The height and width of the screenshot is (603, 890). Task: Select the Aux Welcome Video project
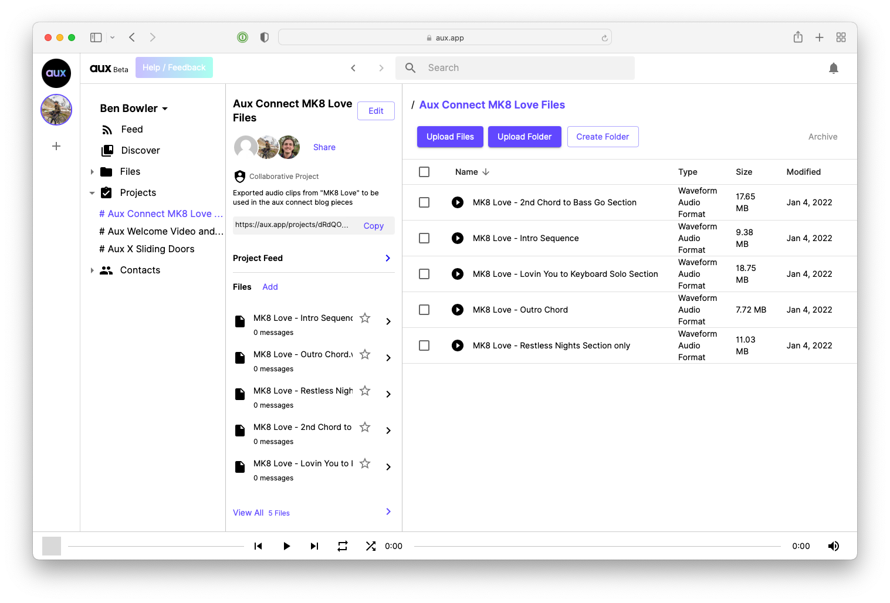(161, 232)
